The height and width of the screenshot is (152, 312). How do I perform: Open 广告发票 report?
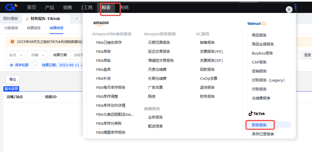coord(155,87)
